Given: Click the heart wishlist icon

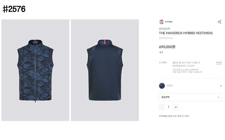Looking at the screenshot, I should [160, 52].
